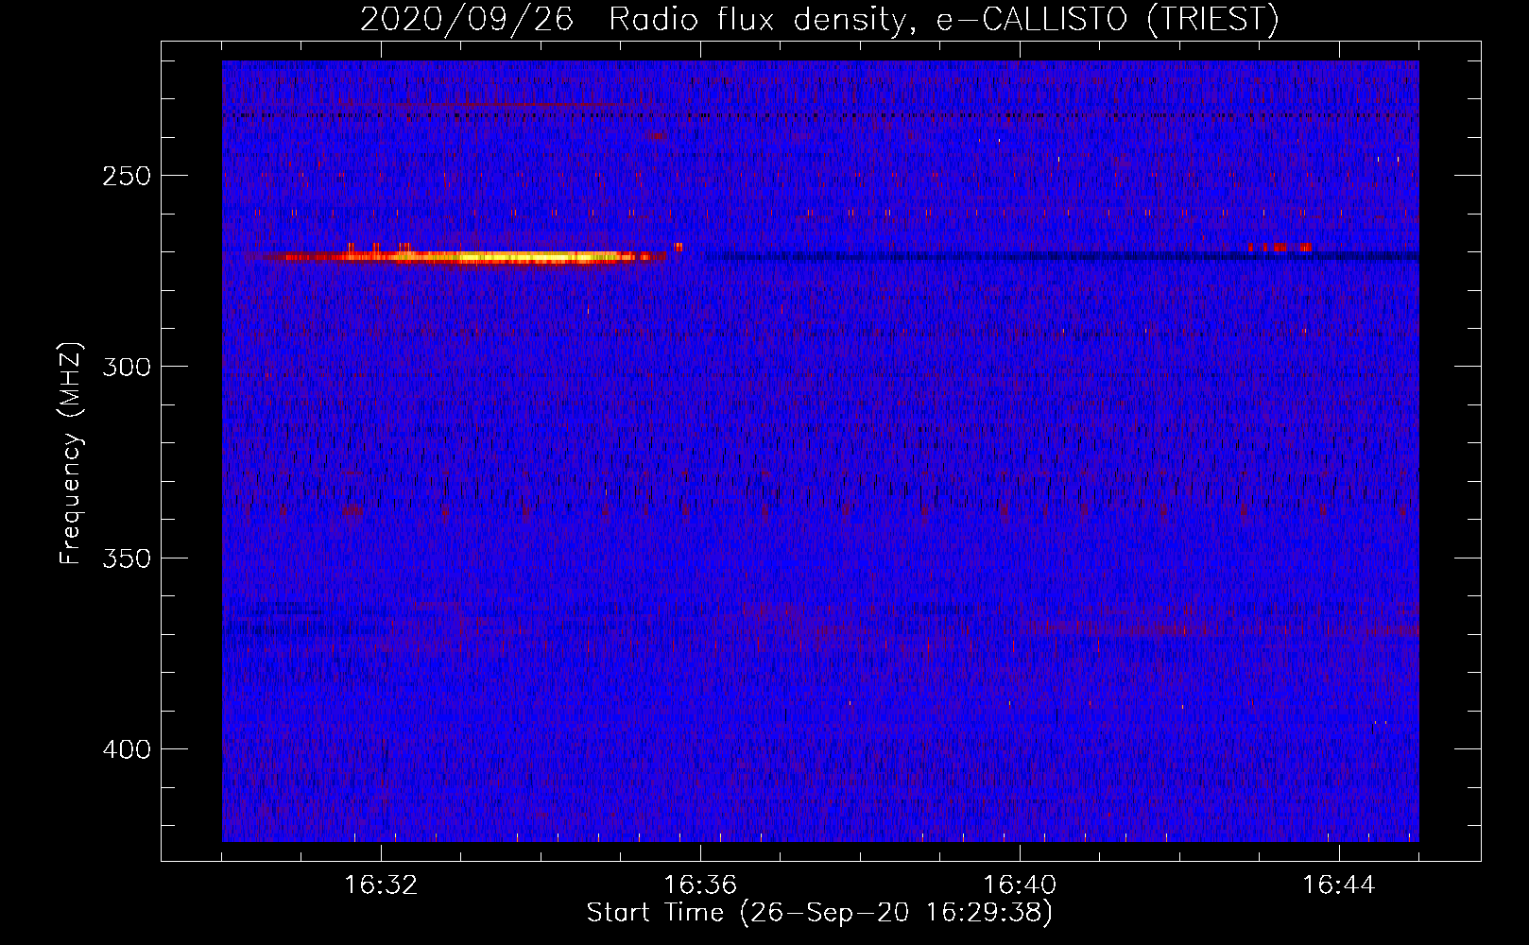Click the 16:32 time tick label
1529x945 pixels.
[x=381, y=885]
